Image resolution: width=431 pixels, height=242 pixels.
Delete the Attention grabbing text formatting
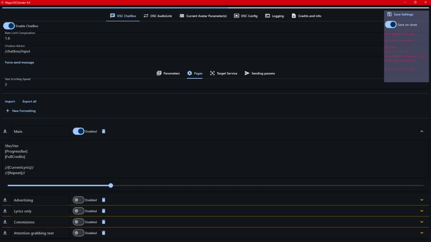click(104, 233)
